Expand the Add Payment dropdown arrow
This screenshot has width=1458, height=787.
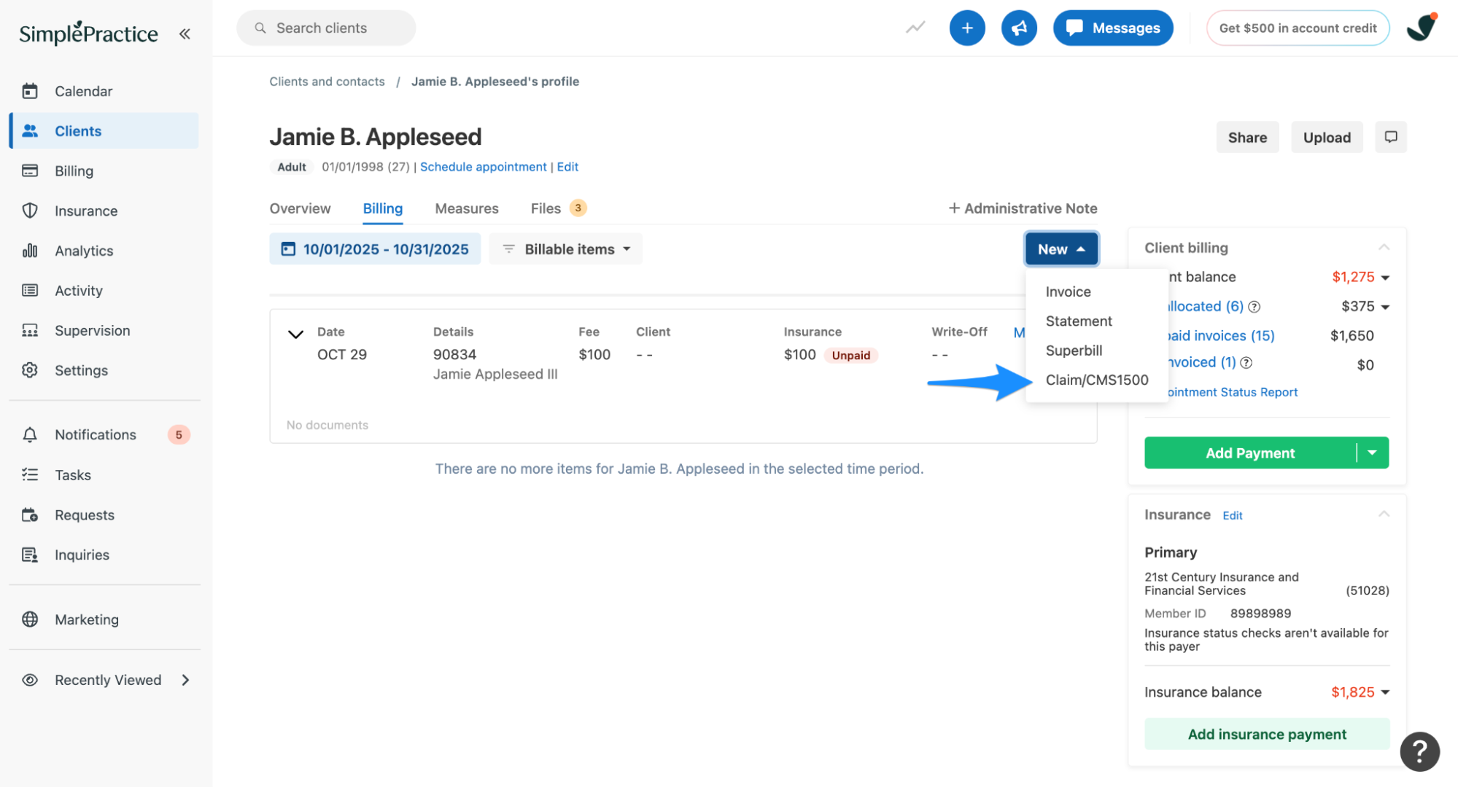tap(1372, 453)
